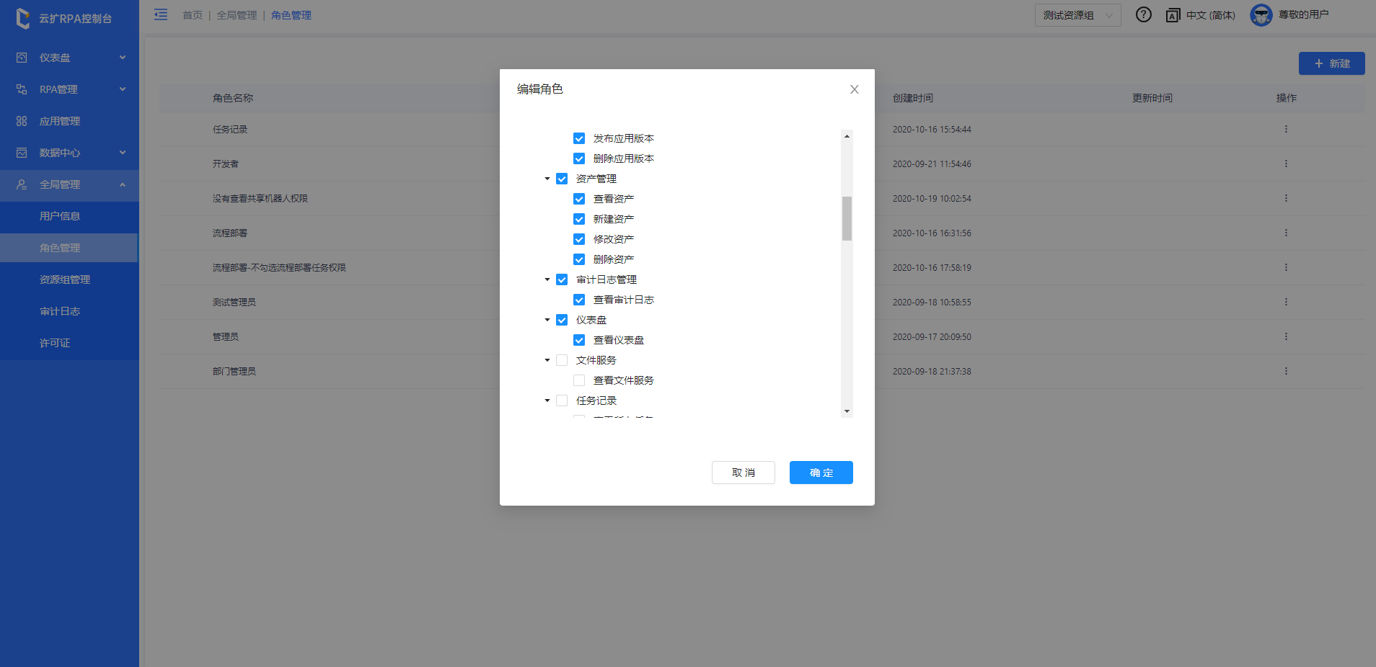Open 资源组管理 in the sidebar

[x=65, y=279]
